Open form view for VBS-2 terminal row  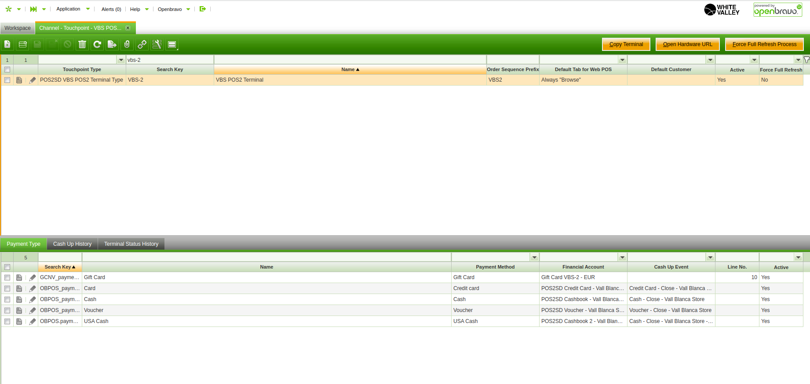pyautogui.click(x=19, y=80)
